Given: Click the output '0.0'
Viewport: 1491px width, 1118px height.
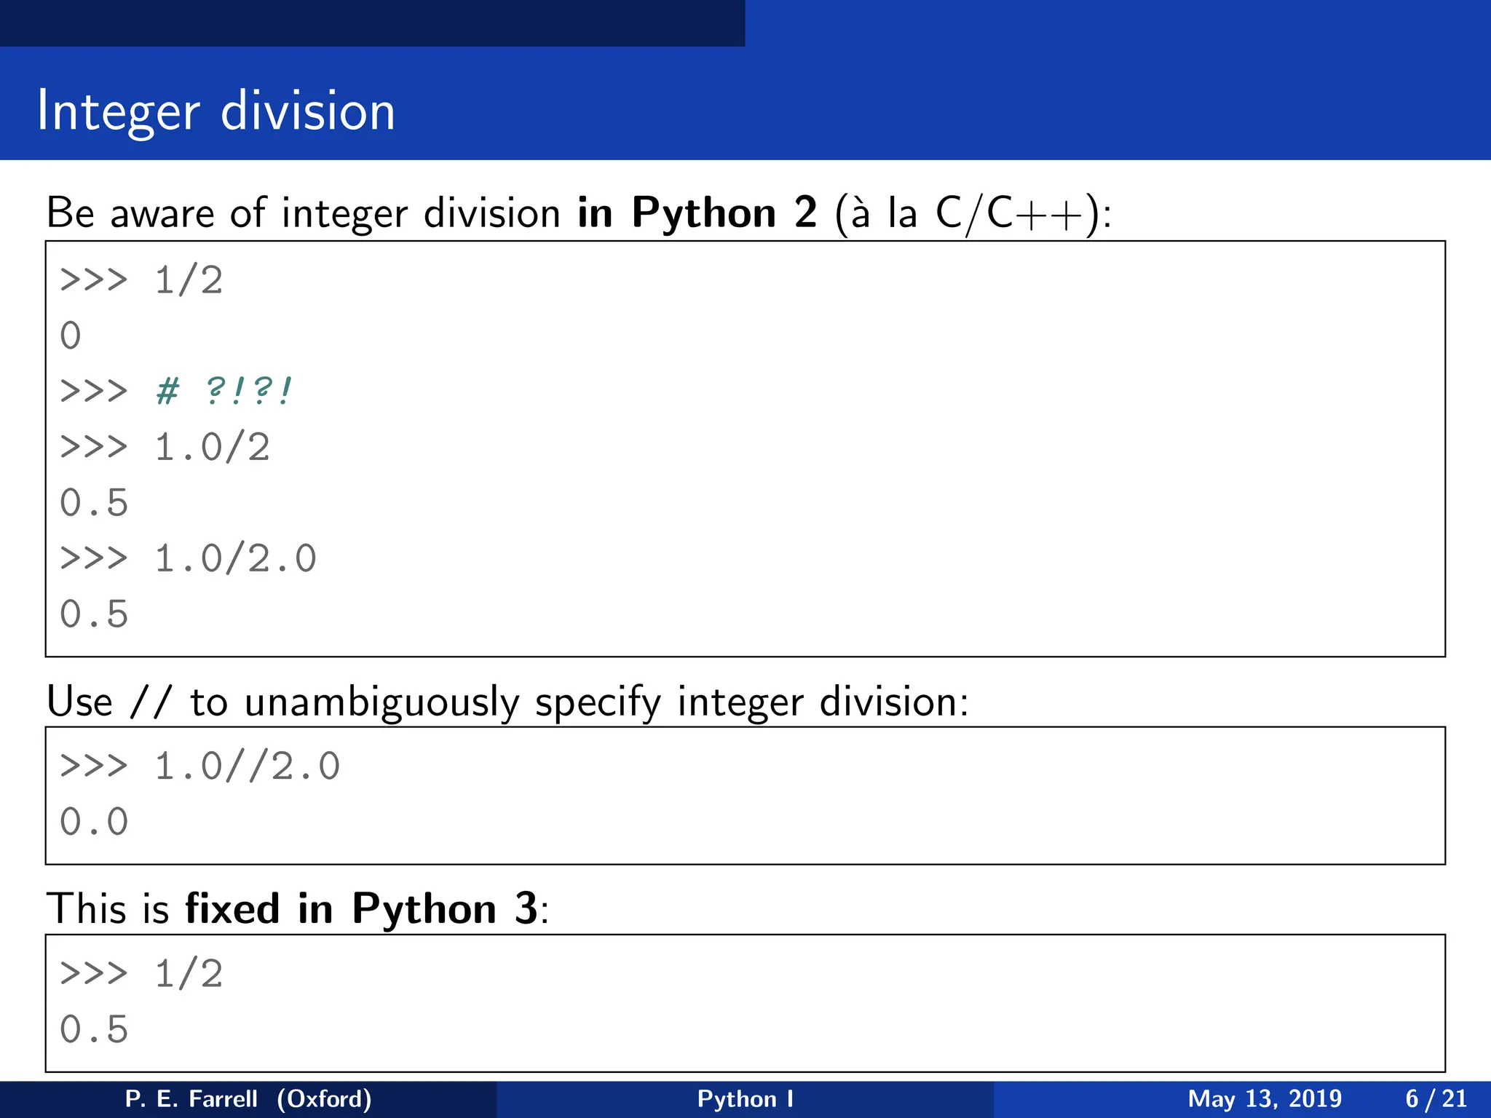Looking at the screenshot, I should point(94,822).
